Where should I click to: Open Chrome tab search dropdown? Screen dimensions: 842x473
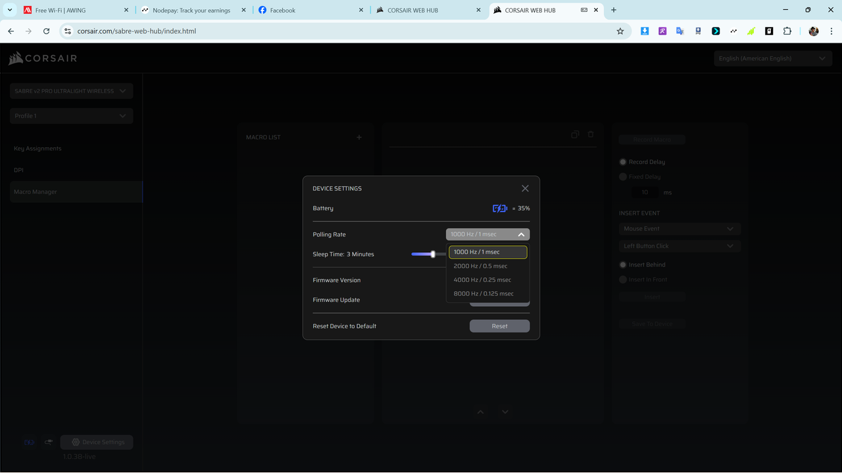click(10, 10)
